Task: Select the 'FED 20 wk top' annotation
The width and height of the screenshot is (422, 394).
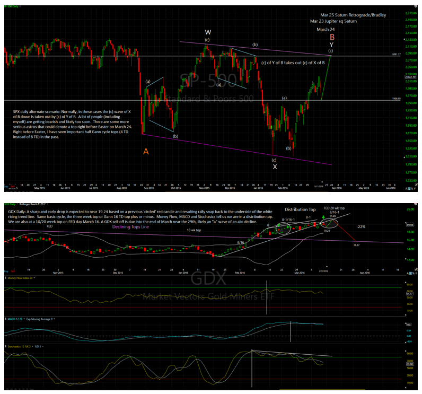Action: pyautogui.click(x=334, y=208)
